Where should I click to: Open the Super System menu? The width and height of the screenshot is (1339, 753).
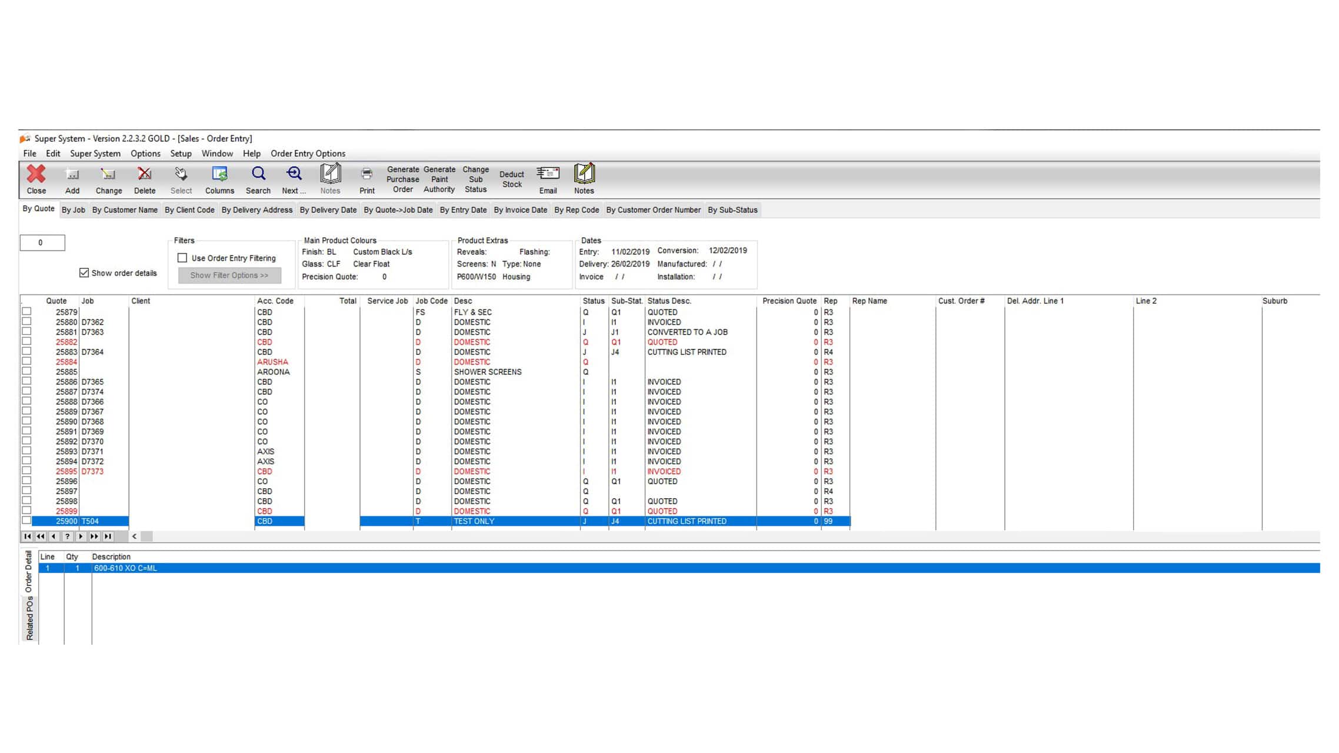[95, 154]
